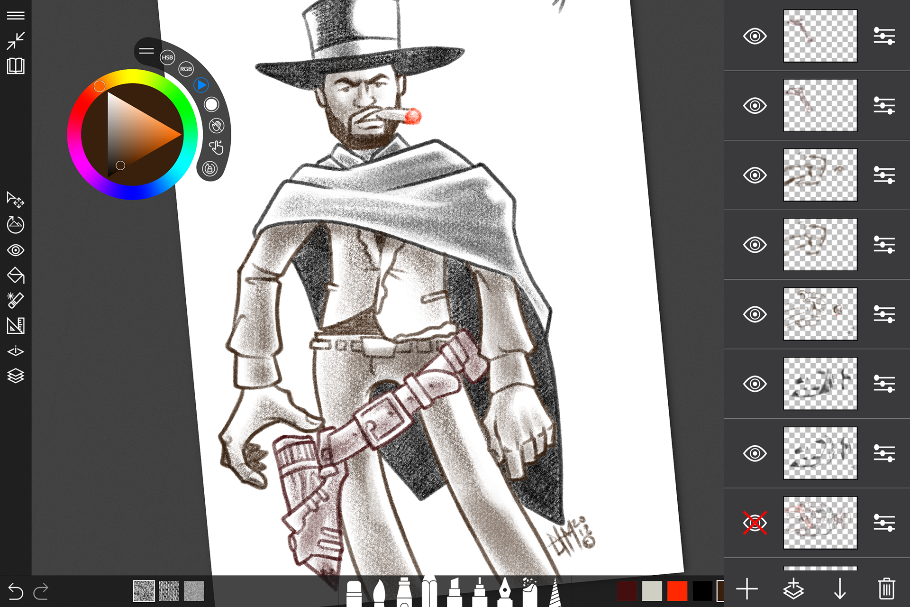Image resolution: width=910 pixels, height=607 pixels.
Task: Hide the second layer via its eye icon
Action: point(755,105)
